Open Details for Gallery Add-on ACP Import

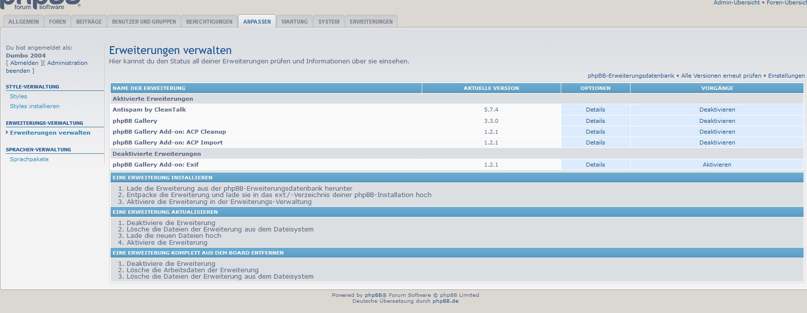595,142
